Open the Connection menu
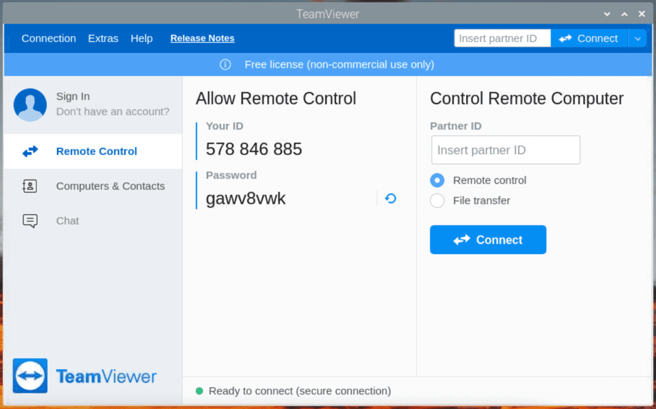This screenshot has height=409, width=656. pyautogui.click(x=48, y=38)
